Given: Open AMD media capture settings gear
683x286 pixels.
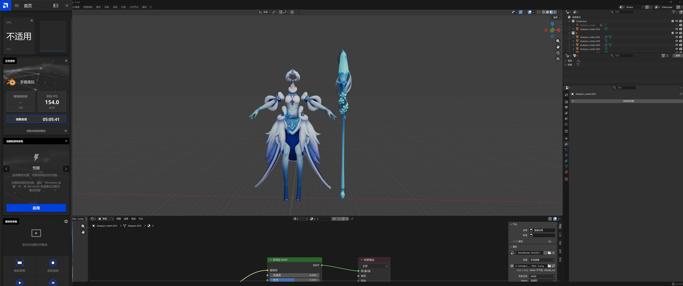Looking at the screenshot, I should [66, 222].
